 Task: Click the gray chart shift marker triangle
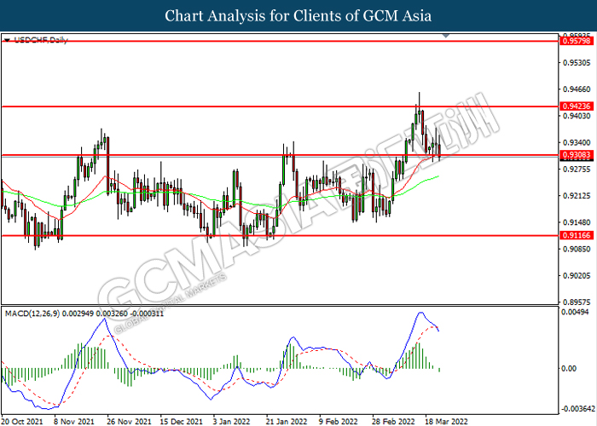coord(445,36)
